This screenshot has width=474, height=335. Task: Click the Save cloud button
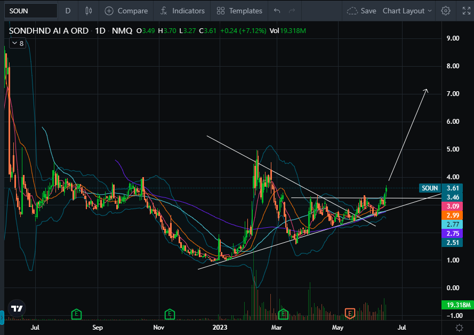point(361,11)
